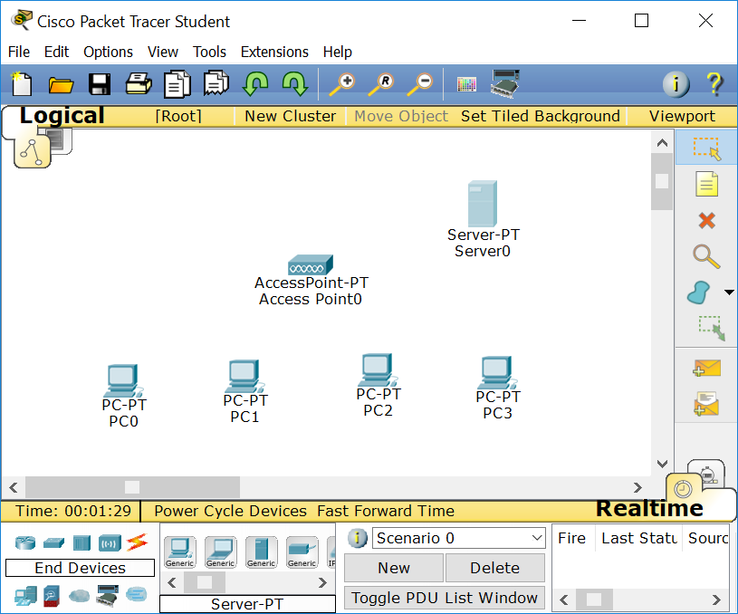This screenshot has height=614, width=738.
Task: Select the Wireless Devices category
Action: (110, 542)
